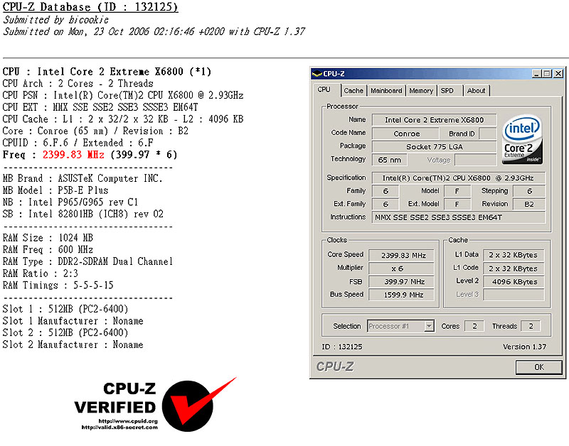Click the Revision field B2
The width and height of the screenshot is (569, 446).
528,204
